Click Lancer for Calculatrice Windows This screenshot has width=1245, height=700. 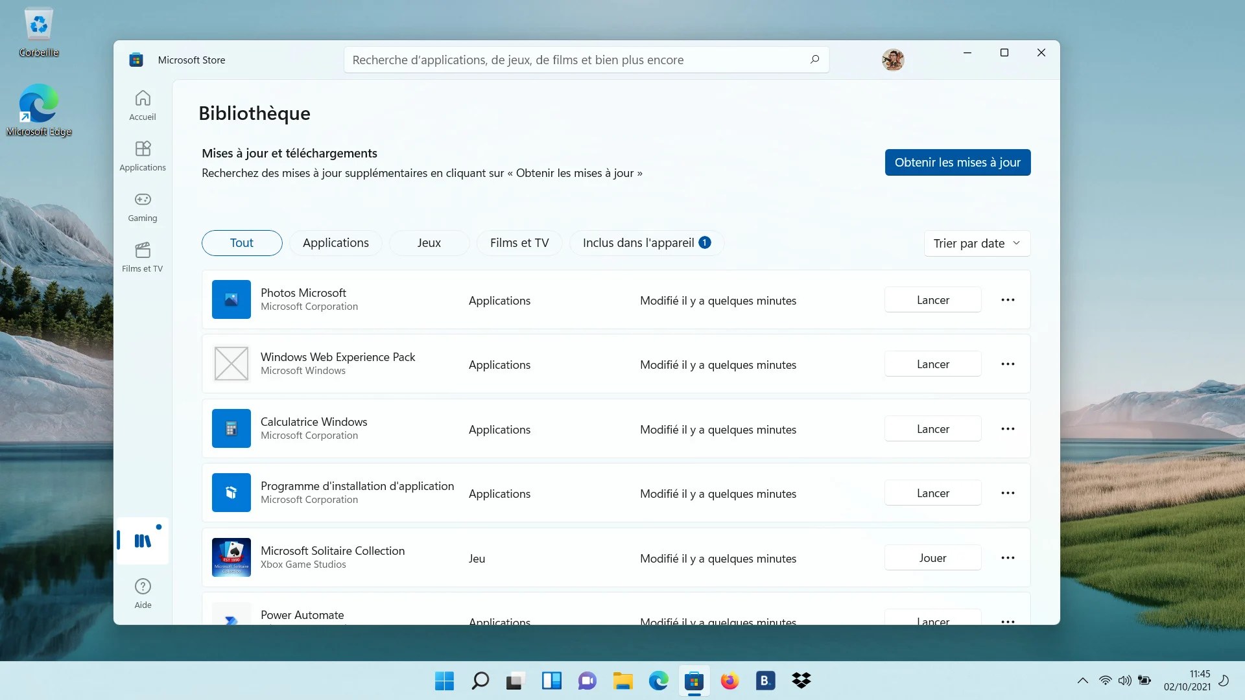pos(932,428)
